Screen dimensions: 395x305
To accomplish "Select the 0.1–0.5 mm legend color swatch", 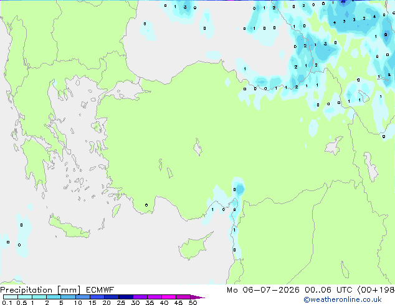I will coord(11,297).
